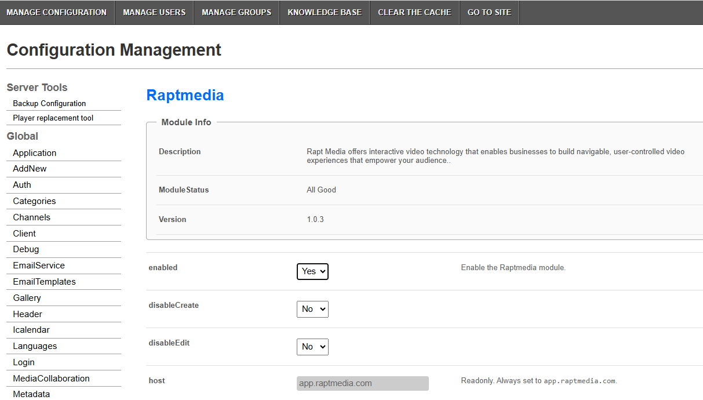Click the Global section heading

point(23,136)
